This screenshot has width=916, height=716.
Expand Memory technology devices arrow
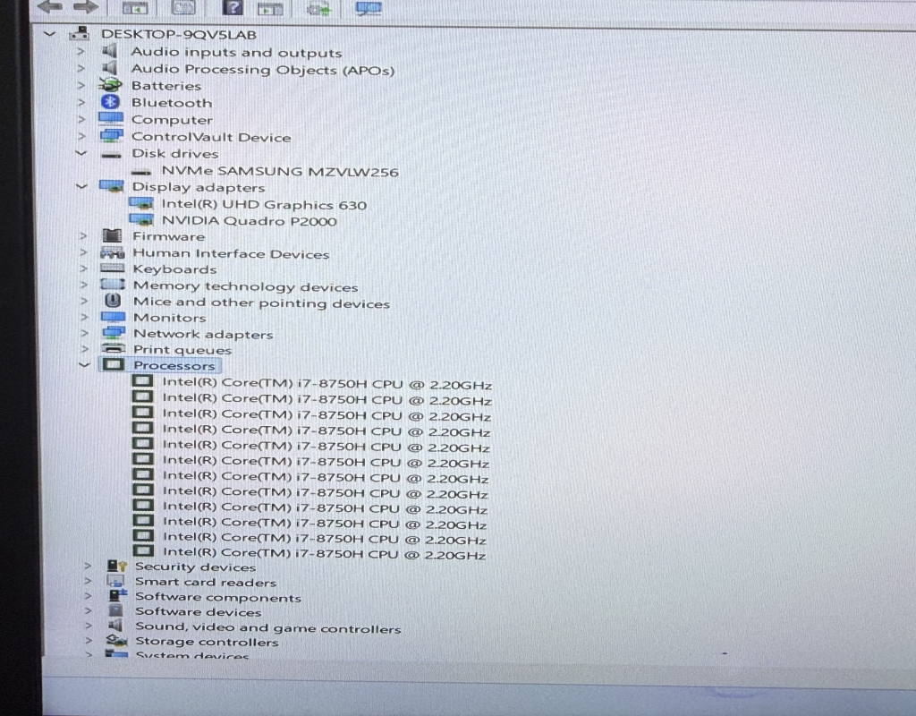pyautogui.click(x=83, y=285)
